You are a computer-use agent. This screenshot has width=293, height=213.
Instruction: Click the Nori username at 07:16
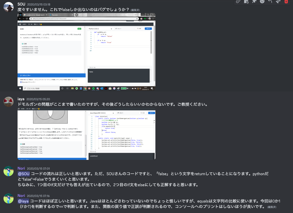point(21,195)
